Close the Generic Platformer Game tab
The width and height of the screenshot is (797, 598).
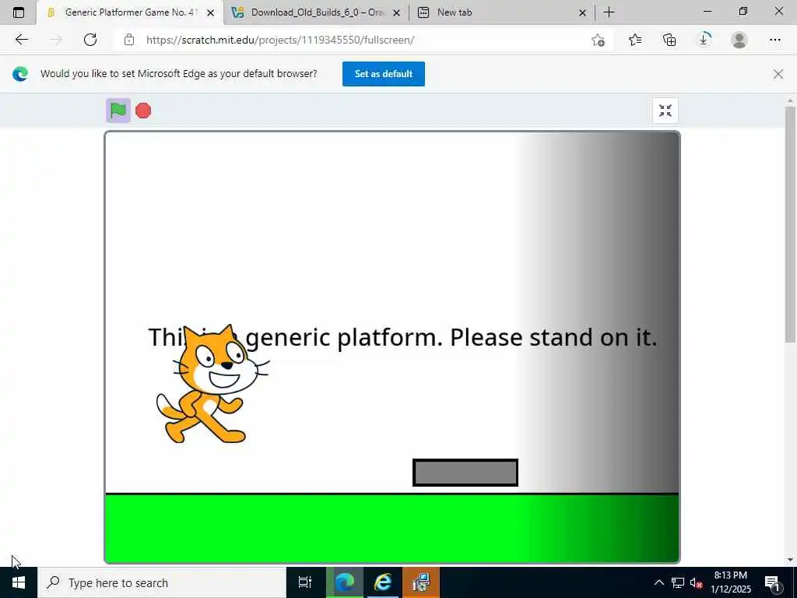click(x=210, y=12)
